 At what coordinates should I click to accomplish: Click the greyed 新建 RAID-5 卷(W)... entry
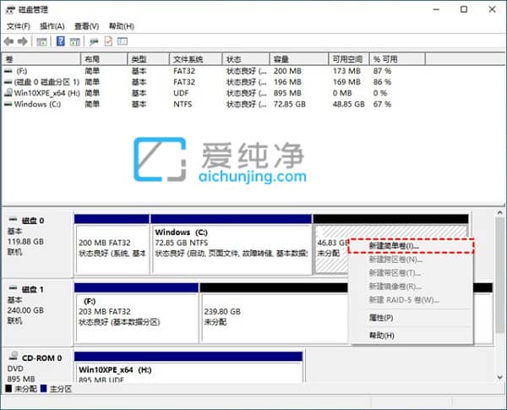coord(411,300)
